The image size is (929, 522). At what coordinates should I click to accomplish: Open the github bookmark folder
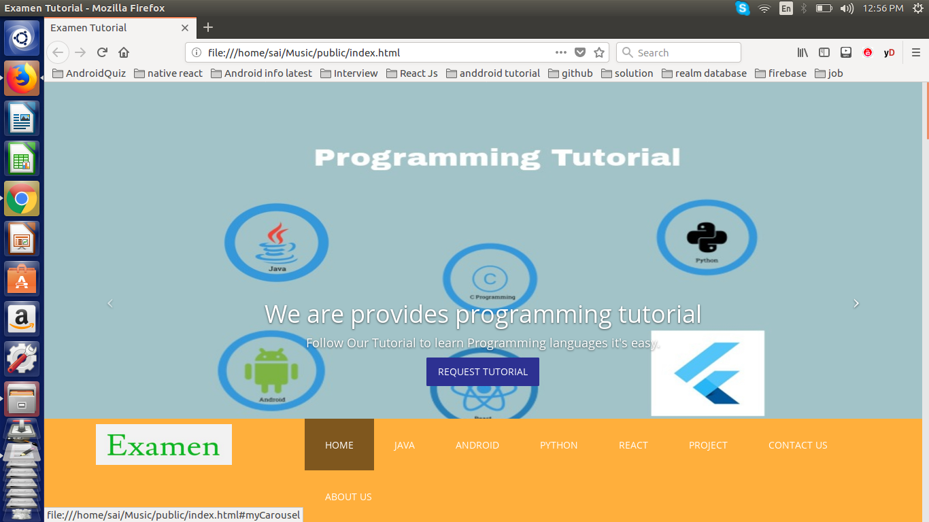pyautogui.click(x=571, y=73)
